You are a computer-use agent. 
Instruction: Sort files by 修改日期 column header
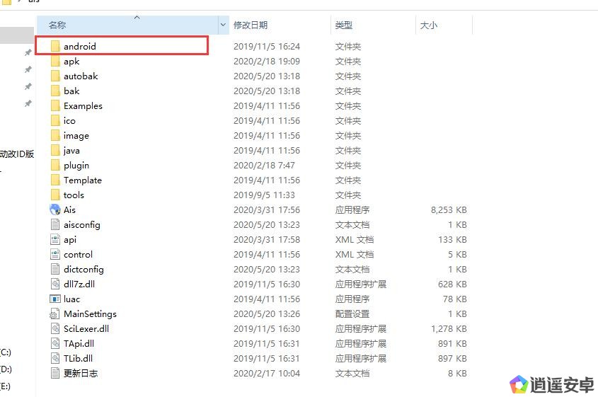click(x=251, y=25)
